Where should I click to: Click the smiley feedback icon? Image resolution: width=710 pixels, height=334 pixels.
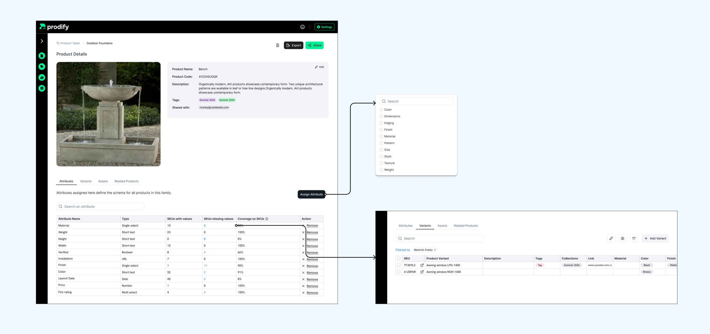[302, 27]
